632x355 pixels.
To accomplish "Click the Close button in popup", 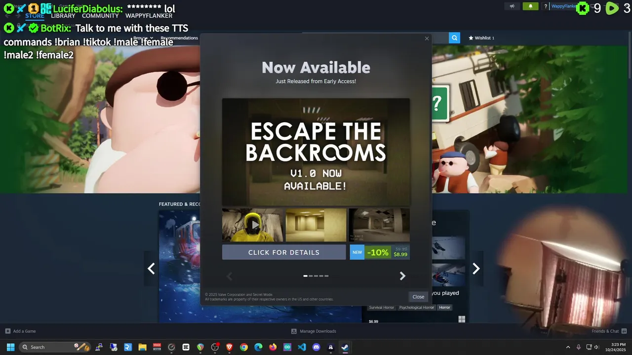I will point(418,296).
